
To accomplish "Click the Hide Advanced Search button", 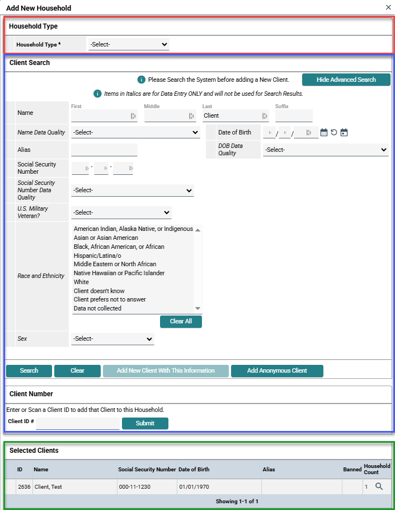I will click(346, 80).
